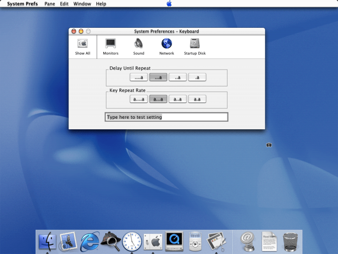This screenshot has width=338, height=254.
Task: Open the Trash in the dock
Action: click(x=290, y=242)
